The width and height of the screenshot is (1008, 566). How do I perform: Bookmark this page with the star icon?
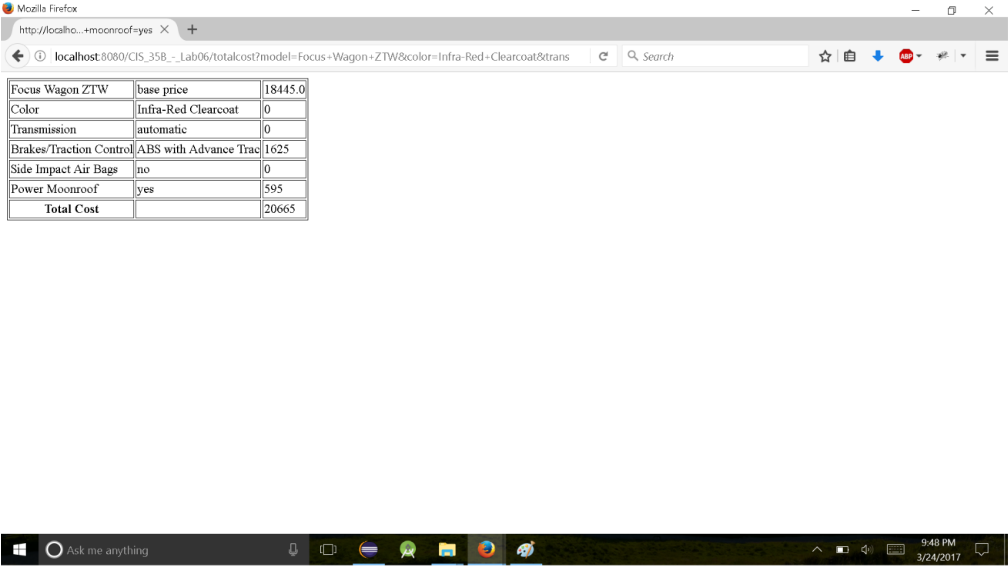tap(825, 56)
